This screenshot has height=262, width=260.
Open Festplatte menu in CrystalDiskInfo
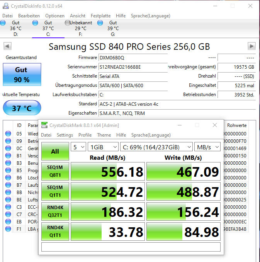[100, 16]
